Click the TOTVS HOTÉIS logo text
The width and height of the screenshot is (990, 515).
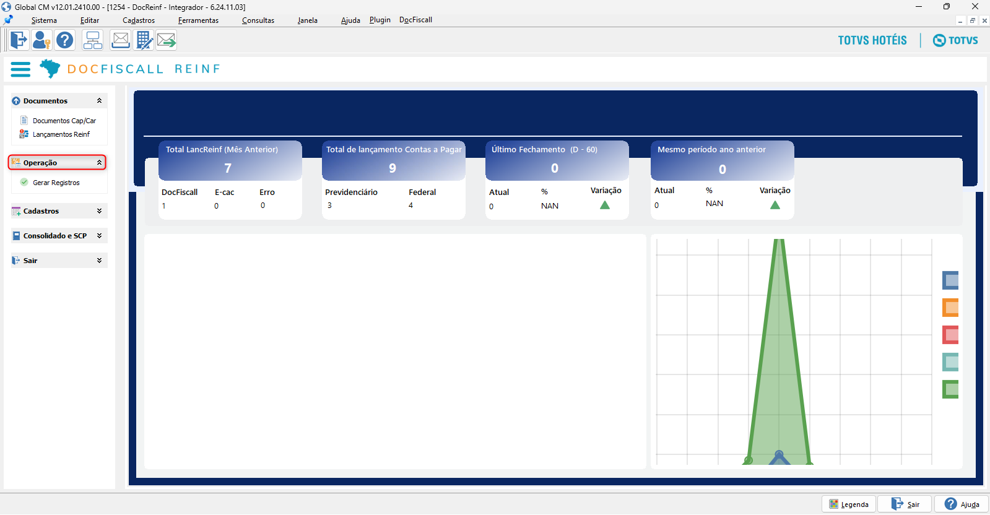point(872,40)
